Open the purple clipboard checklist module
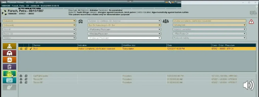The width and height of the screenshot is (259, 97). 9,67
